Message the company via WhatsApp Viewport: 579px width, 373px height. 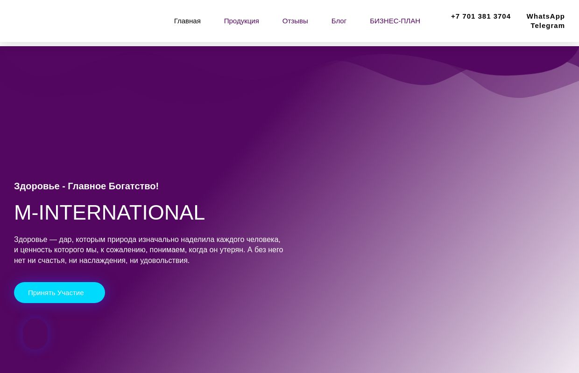pos(545,16)
